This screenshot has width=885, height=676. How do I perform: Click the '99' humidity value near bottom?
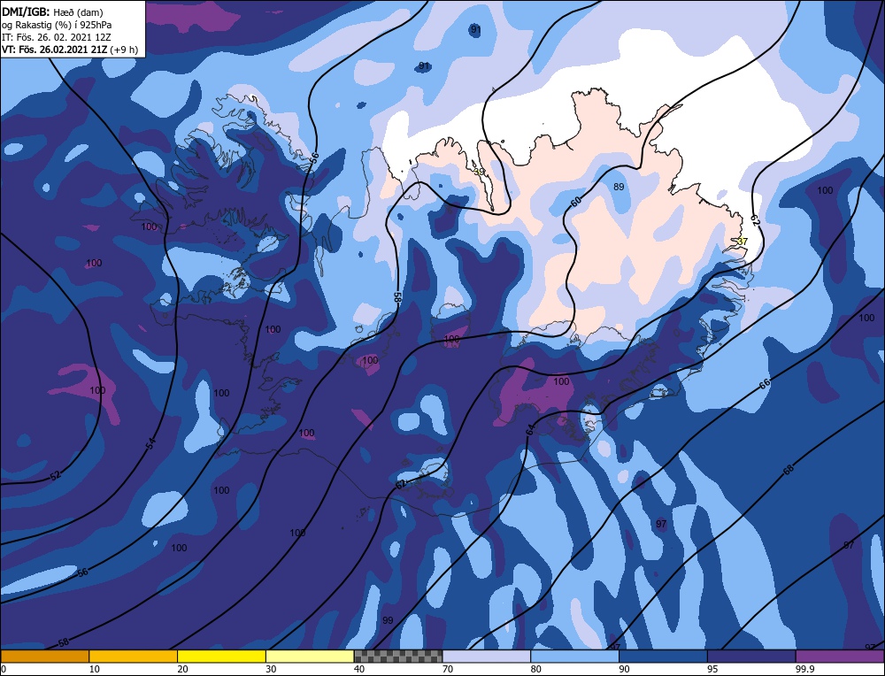click(388, 620)
